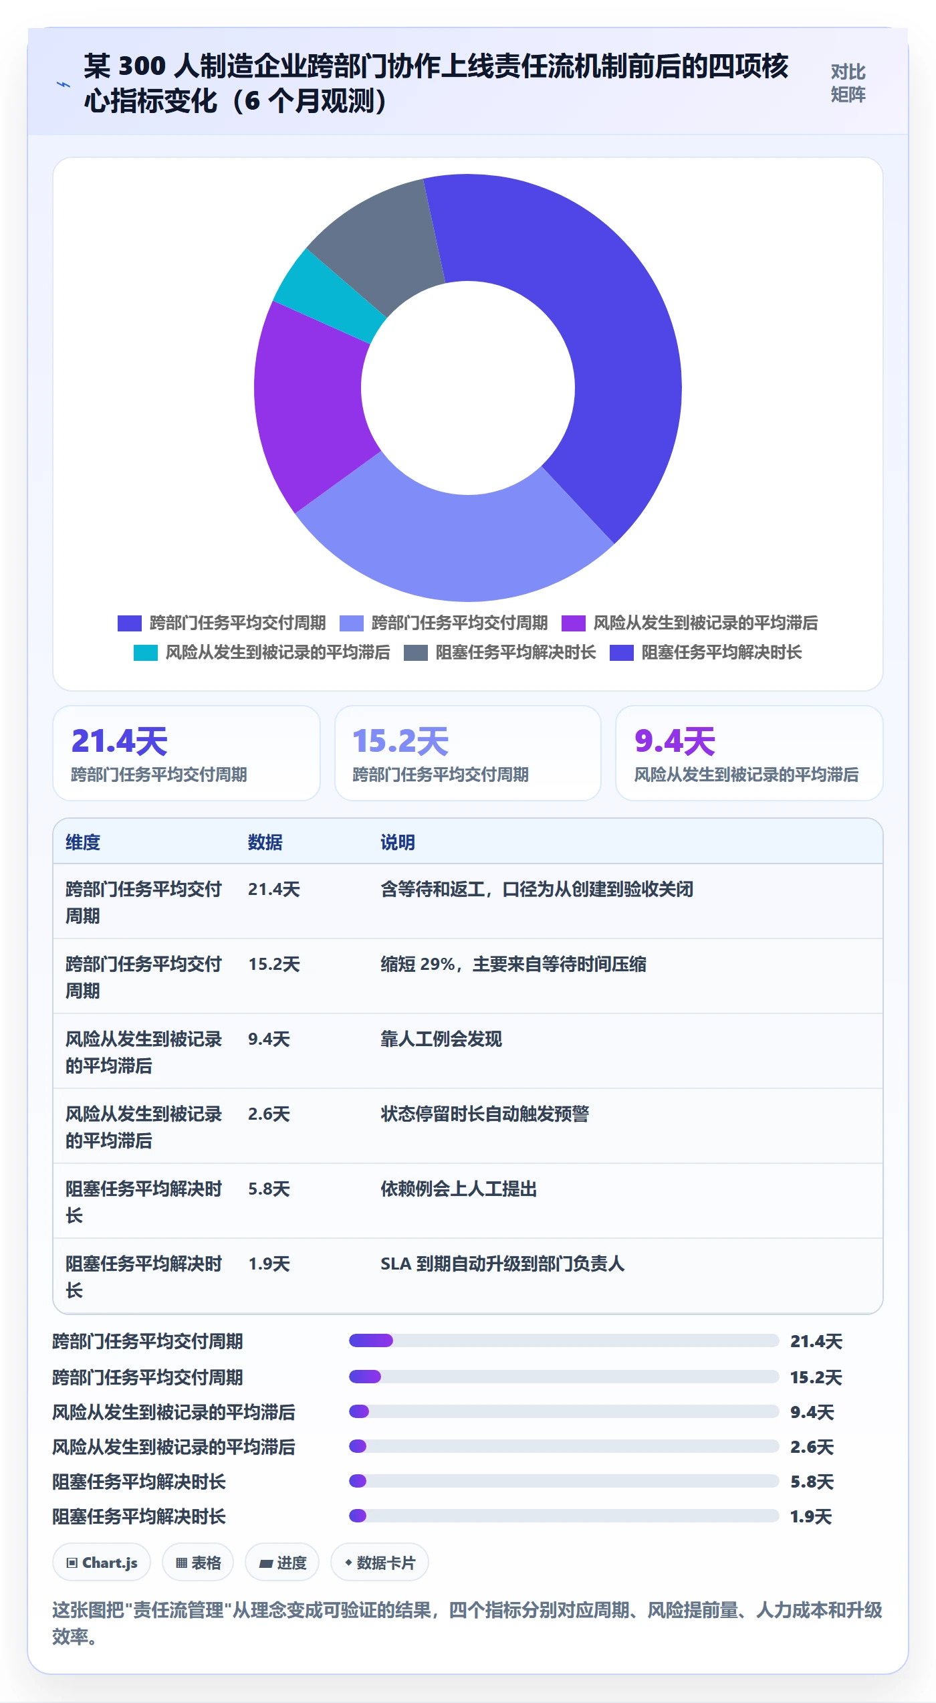Toggle the periwinkle swatch for 跨部门任务平均交付周期 legend
This screenshot has width=936, height=1703.
click(x=351, y=623)
